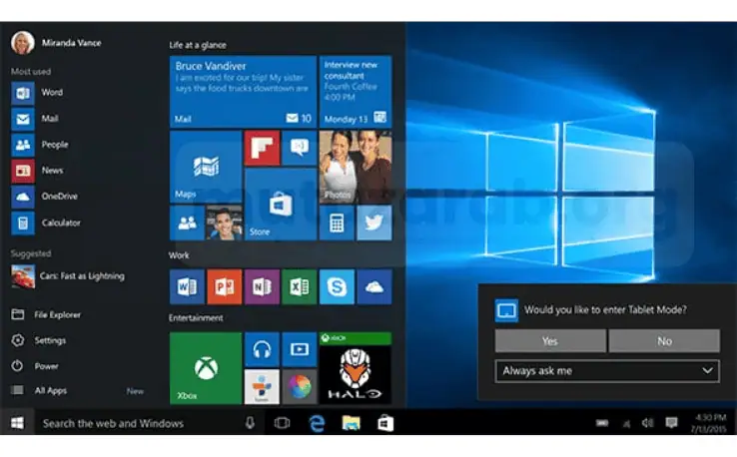Open the Messaging tile with chat bubbles
This screenshot has height=457, width=737.
coord(300,148)
